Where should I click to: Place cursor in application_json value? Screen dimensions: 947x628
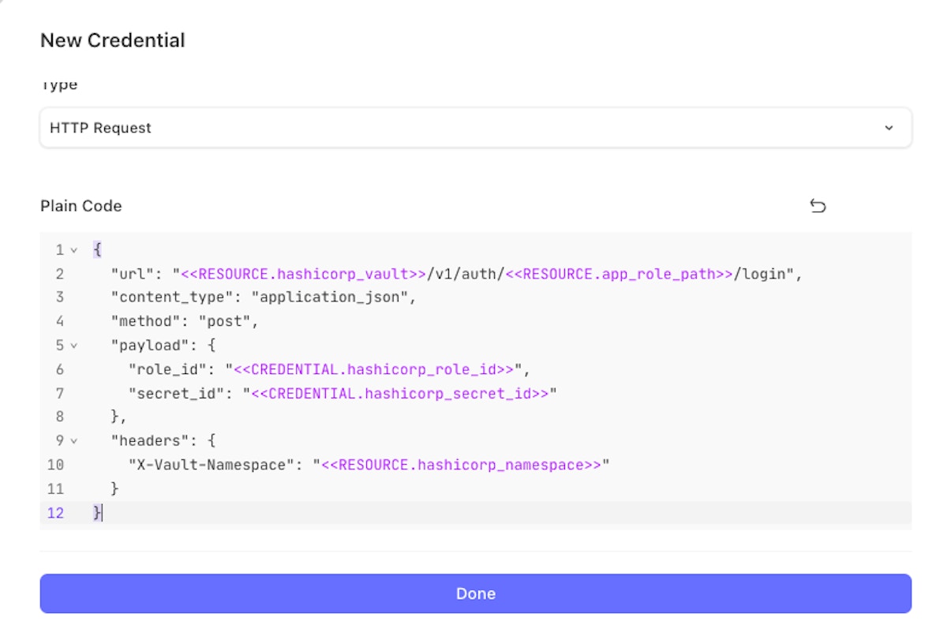click(x=333, y=297)
